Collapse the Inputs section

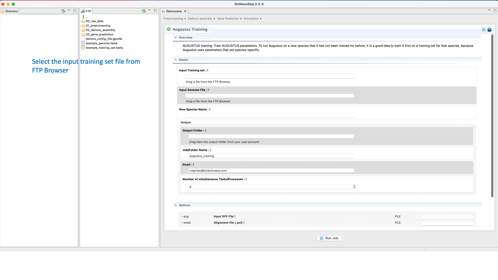point(176,60)
